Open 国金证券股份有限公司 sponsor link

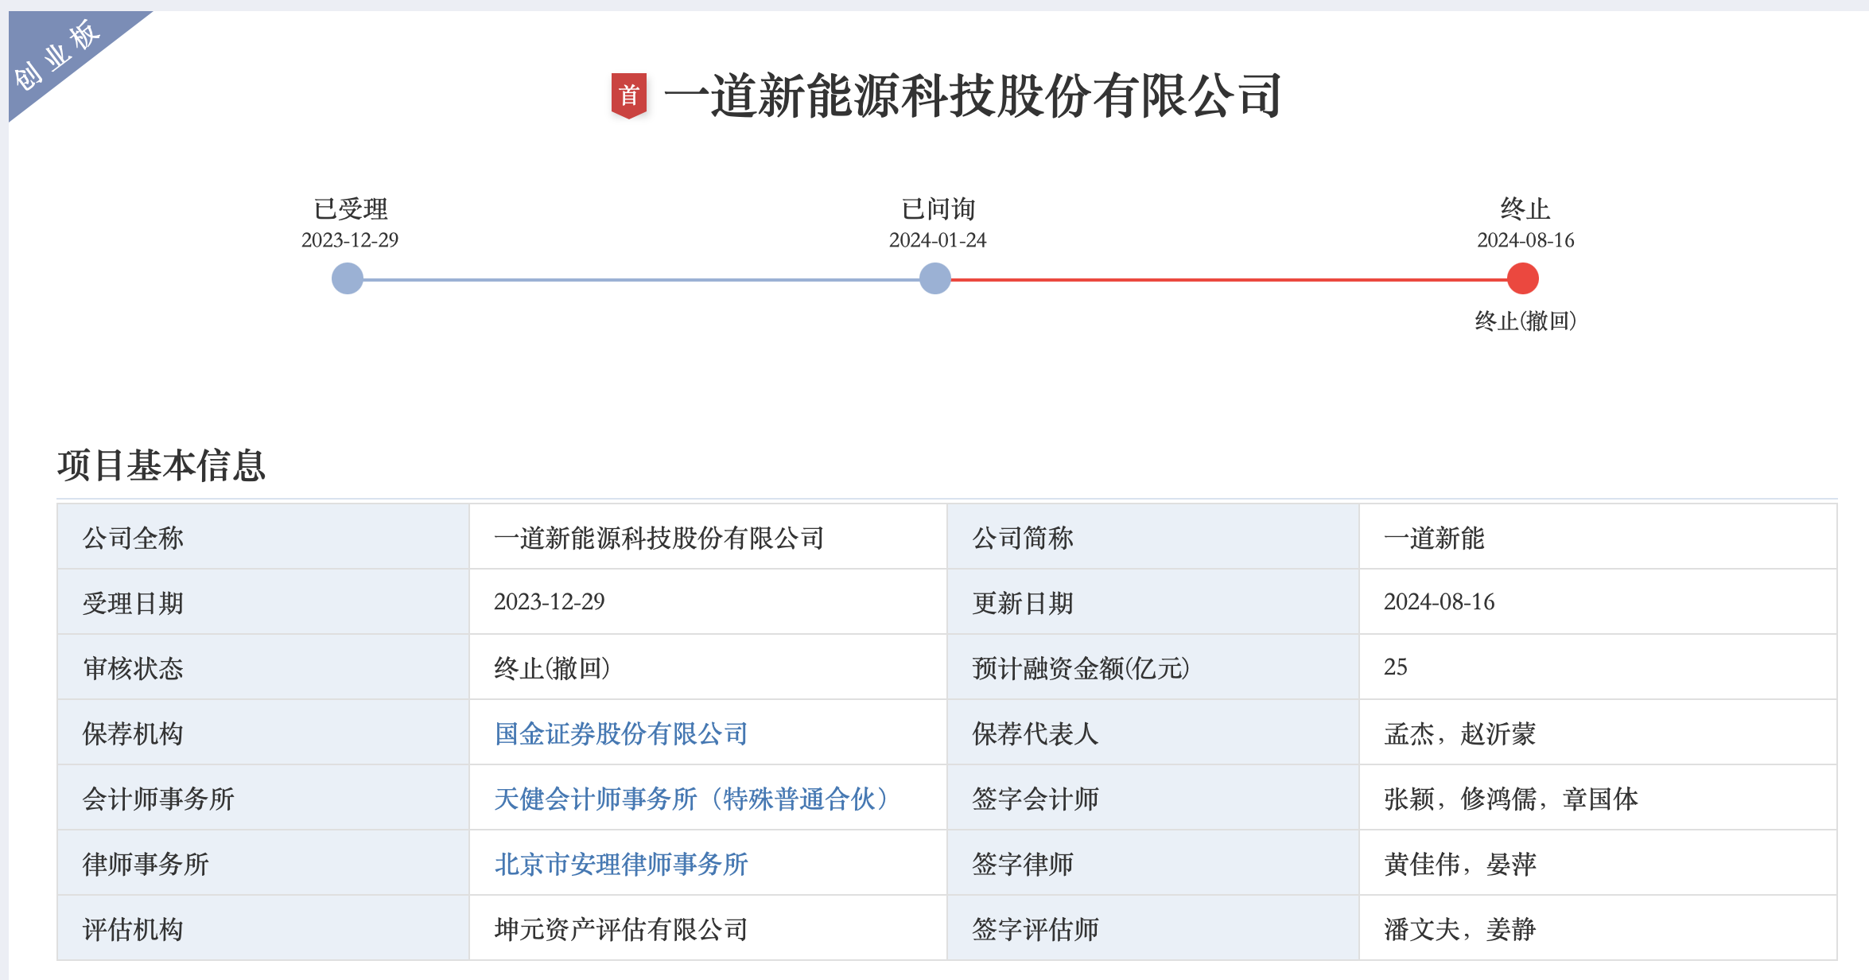pyautogui.click(x=620, y=733)
